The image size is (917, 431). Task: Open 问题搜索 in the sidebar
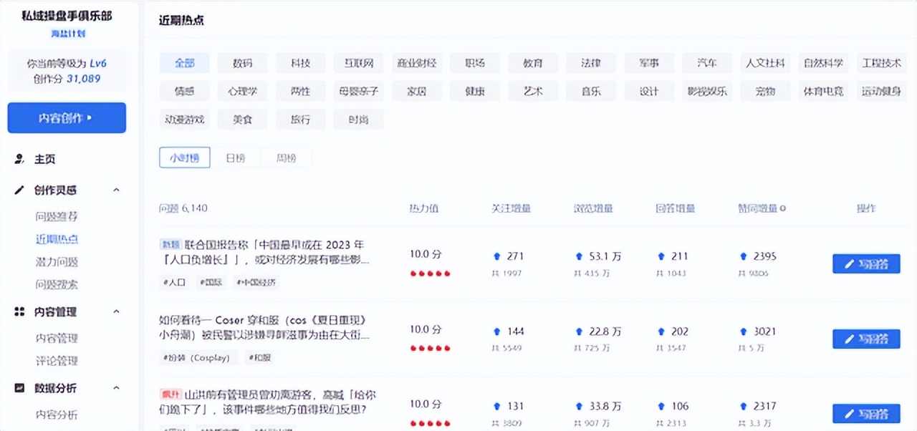coord(57,284)
